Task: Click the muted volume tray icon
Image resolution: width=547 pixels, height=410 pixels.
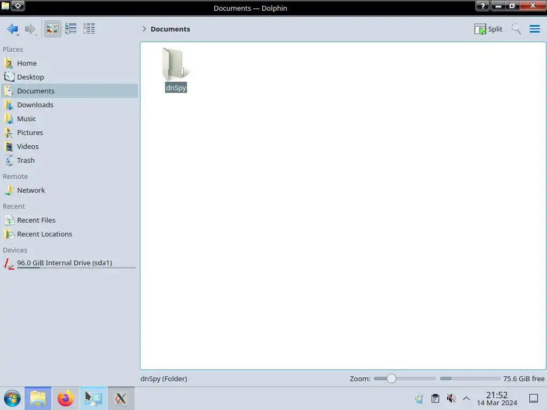Action: 451,398
